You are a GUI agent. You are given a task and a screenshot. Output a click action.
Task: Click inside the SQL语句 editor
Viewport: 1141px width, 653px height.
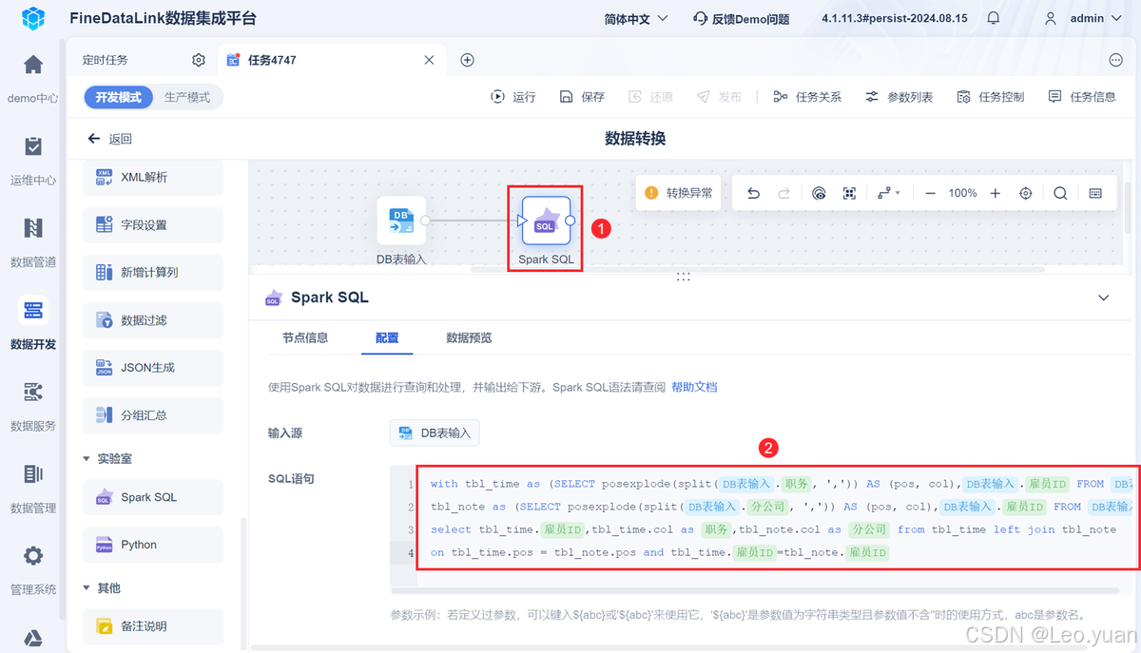(x=764, y=528)
